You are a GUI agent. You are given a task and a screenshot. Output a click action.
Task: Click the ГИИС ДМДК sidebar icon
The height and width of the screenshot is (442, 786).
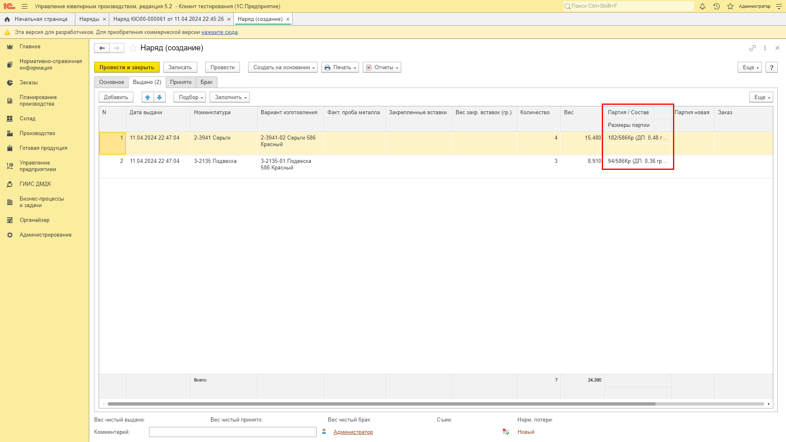10,184
